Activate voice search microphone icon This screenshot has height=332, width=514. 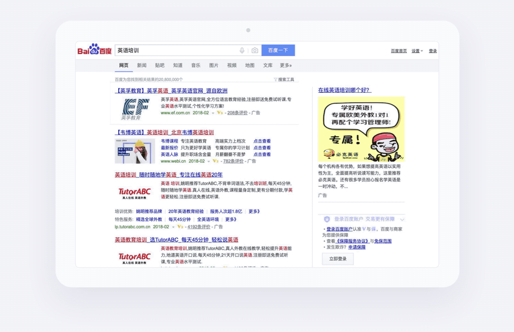[x=242, y=50]
